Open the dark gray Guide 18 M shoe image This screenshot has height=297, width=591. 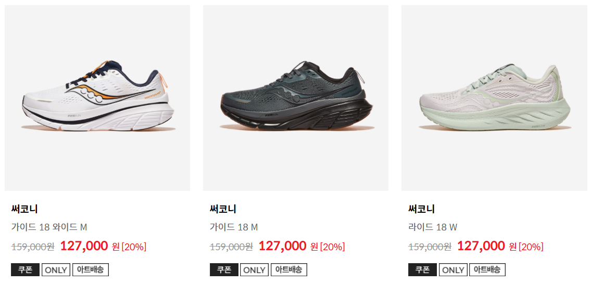(296, 98)
